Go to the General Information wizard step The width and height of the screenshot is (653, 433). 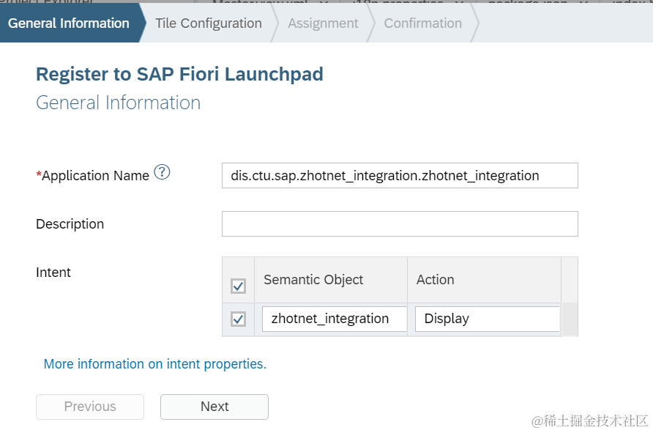click(x=69, y=23)
